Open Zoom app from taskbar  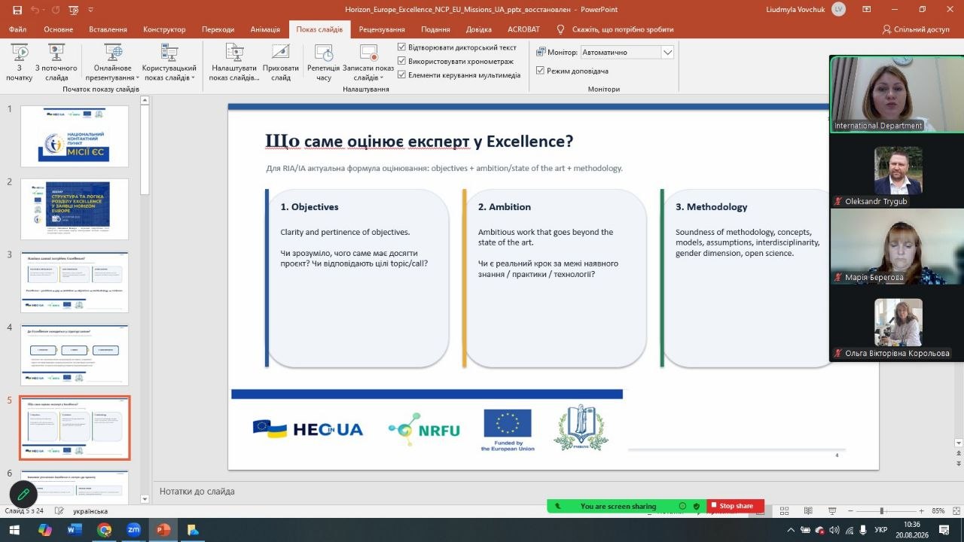133,530
